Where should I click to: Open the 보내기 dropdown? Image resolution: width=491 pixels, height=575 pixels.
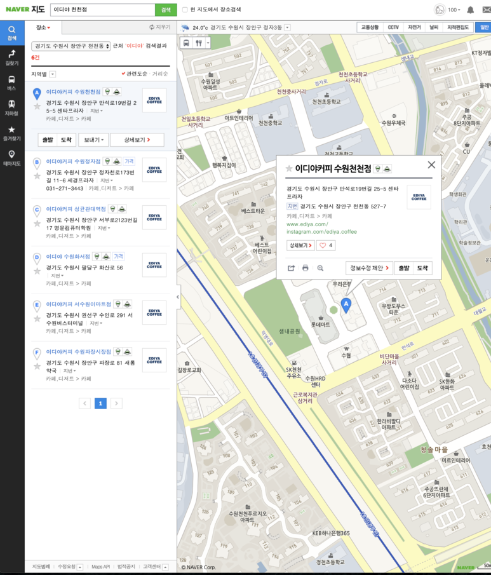click(x=93, y=140)
